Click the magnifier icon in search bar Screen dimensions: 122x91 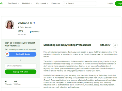(x=65, y=4)
